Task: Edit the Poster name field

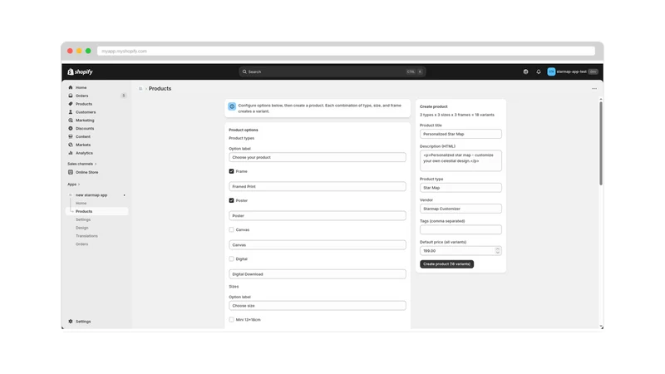Action: point(318,216)
